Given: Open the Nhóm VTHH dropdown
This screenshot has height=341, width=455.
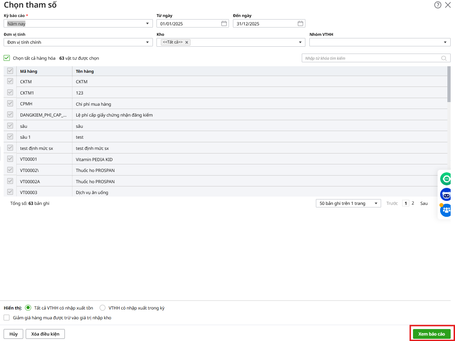Looking at the screenshot, I should [x=445, y=42].
